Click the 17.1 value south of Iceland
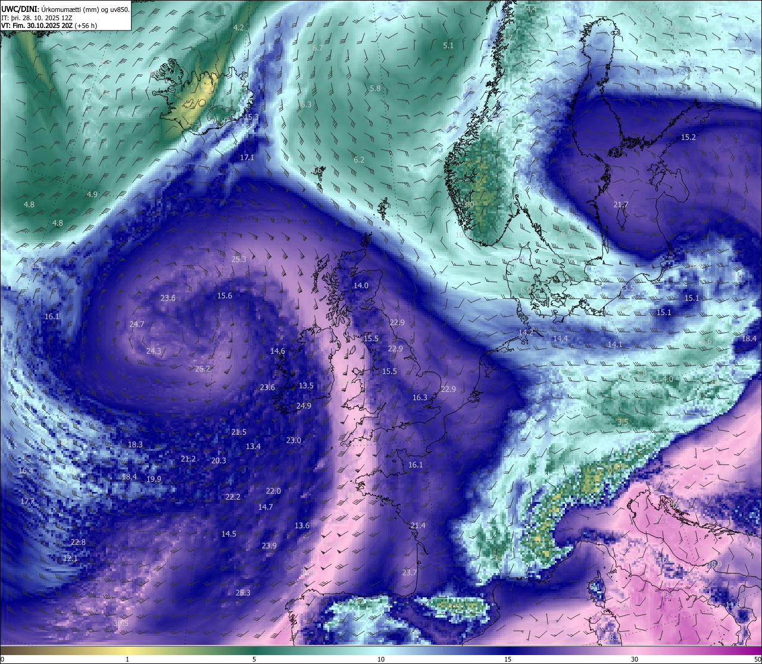 click(x=247, y=157)
